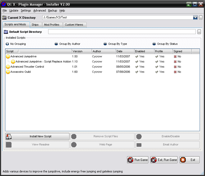Open the Settings menu
This screenshot has width=205, height=176.
(26, 11)
